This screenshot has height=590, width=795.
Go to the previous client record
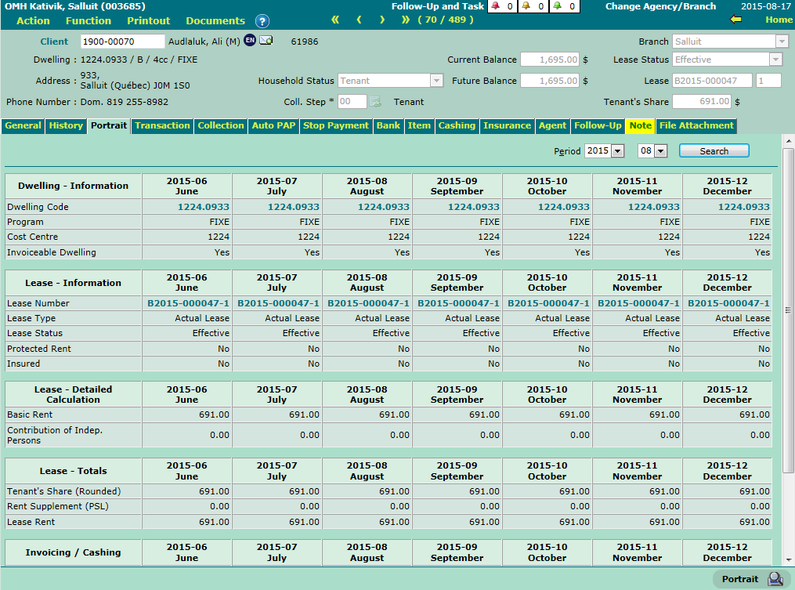[x=359, y=20]
